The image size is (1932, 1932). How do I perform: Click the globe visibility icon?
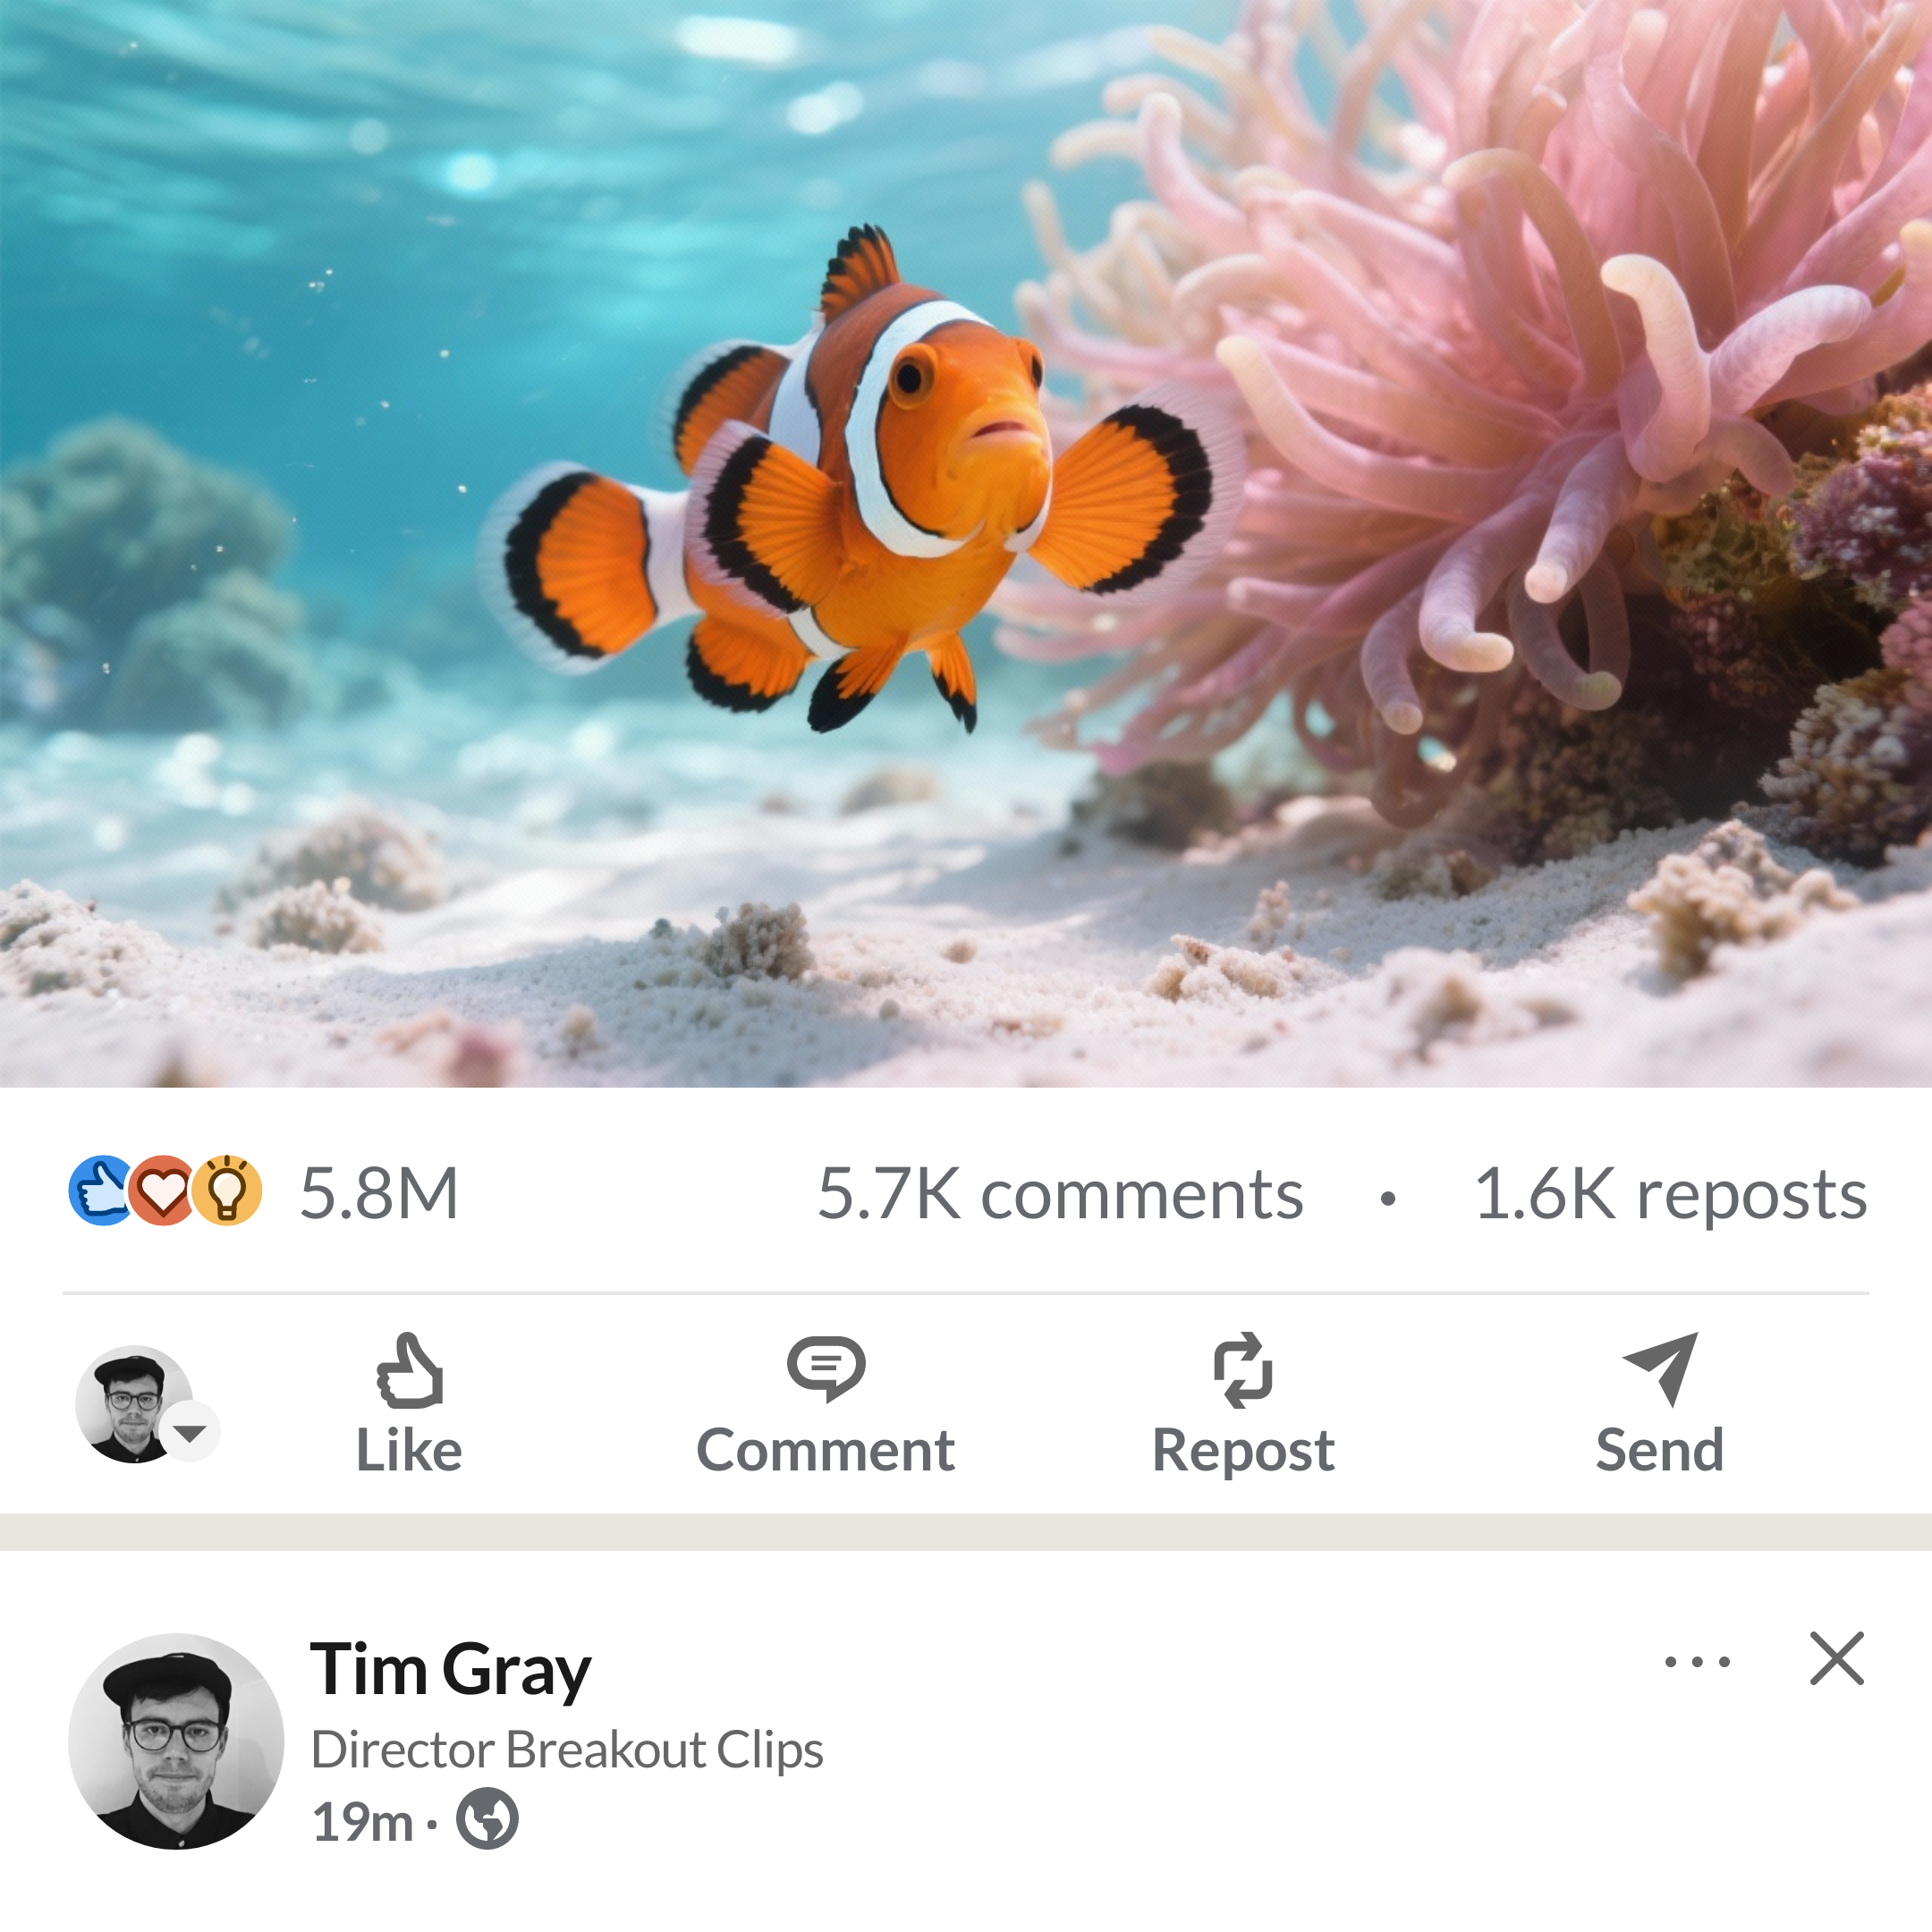point(487,1818)
